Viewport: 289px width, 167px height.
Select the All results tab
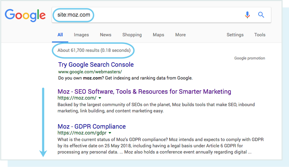tap(60, 35)
